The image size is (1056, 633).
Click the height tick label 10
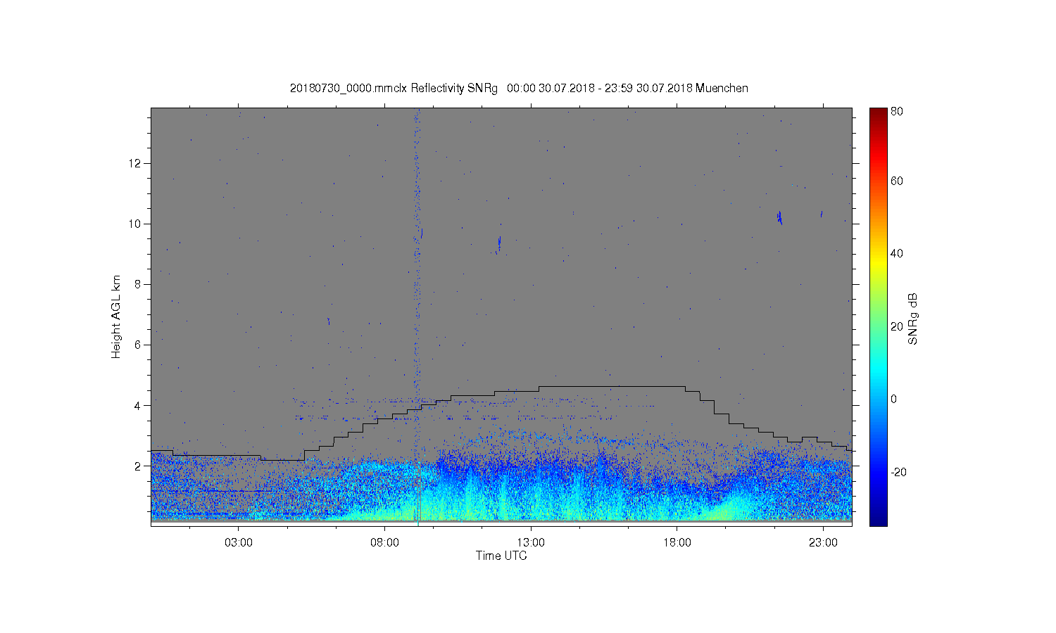pos(137,224)
